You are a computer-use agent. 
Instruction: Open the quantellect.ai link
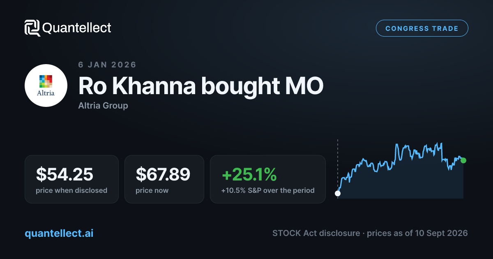point(59,233)
